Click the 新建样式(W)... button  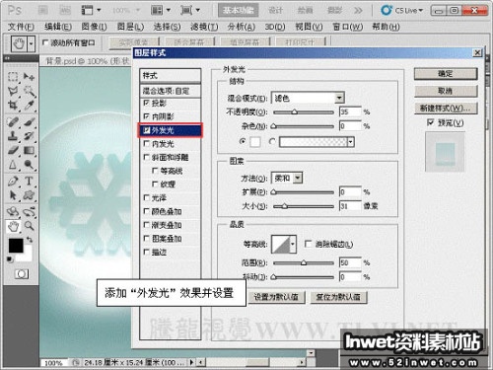[446, 108]
